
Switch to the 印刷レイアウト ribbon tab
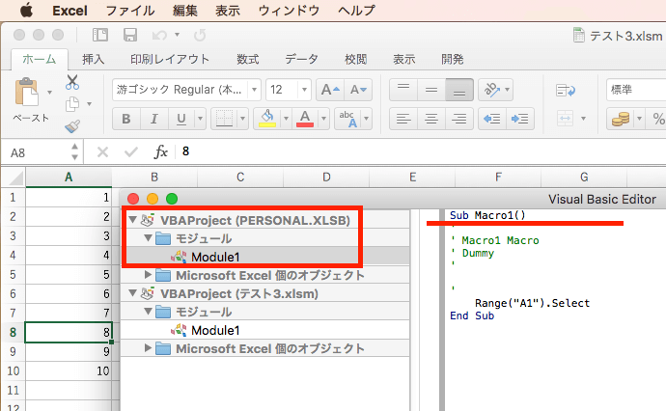(170, 59)
